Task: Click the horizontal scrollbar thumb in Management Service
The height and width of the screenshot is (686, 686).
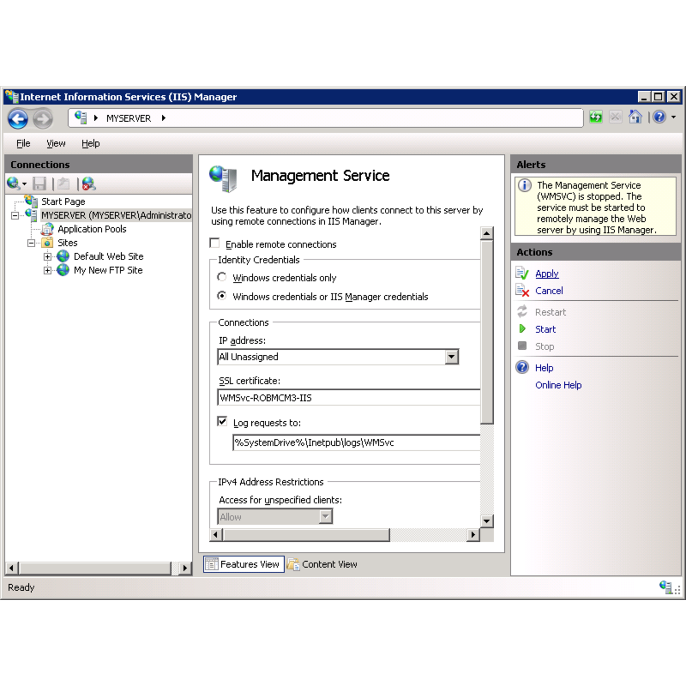Action: pos(306,534)
